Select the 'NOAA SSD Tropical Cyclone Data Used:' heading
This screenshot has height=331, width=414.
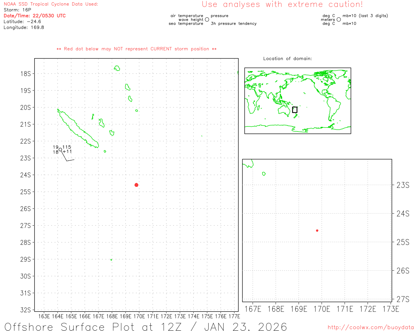(51, 4)
